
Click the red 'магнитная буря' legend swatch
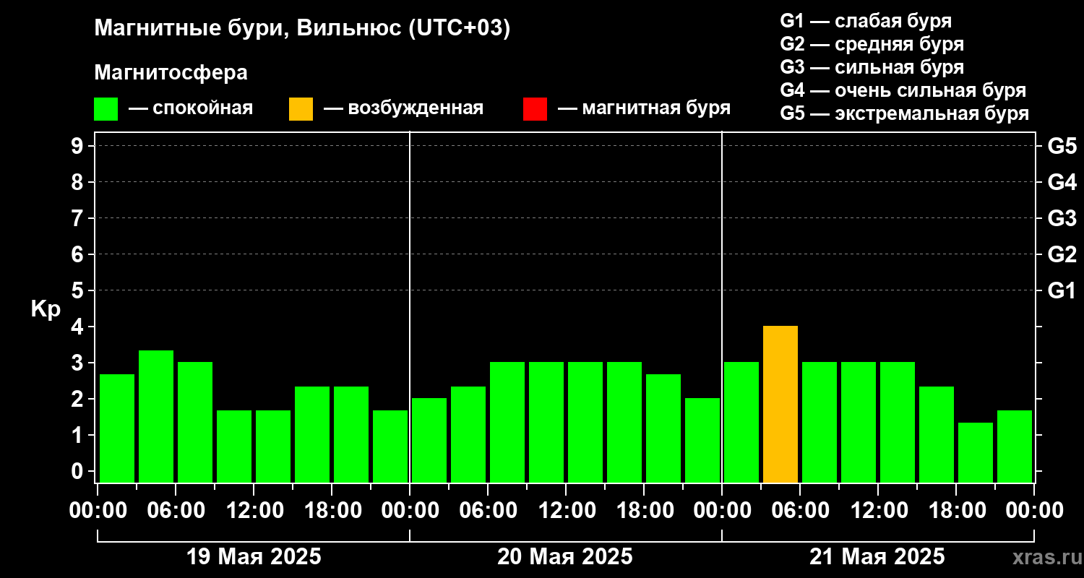535,109
